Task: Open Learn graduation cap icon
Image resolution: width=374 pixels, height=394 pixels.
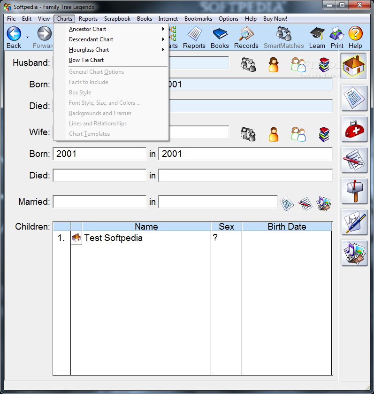Action: pos(317,38)
